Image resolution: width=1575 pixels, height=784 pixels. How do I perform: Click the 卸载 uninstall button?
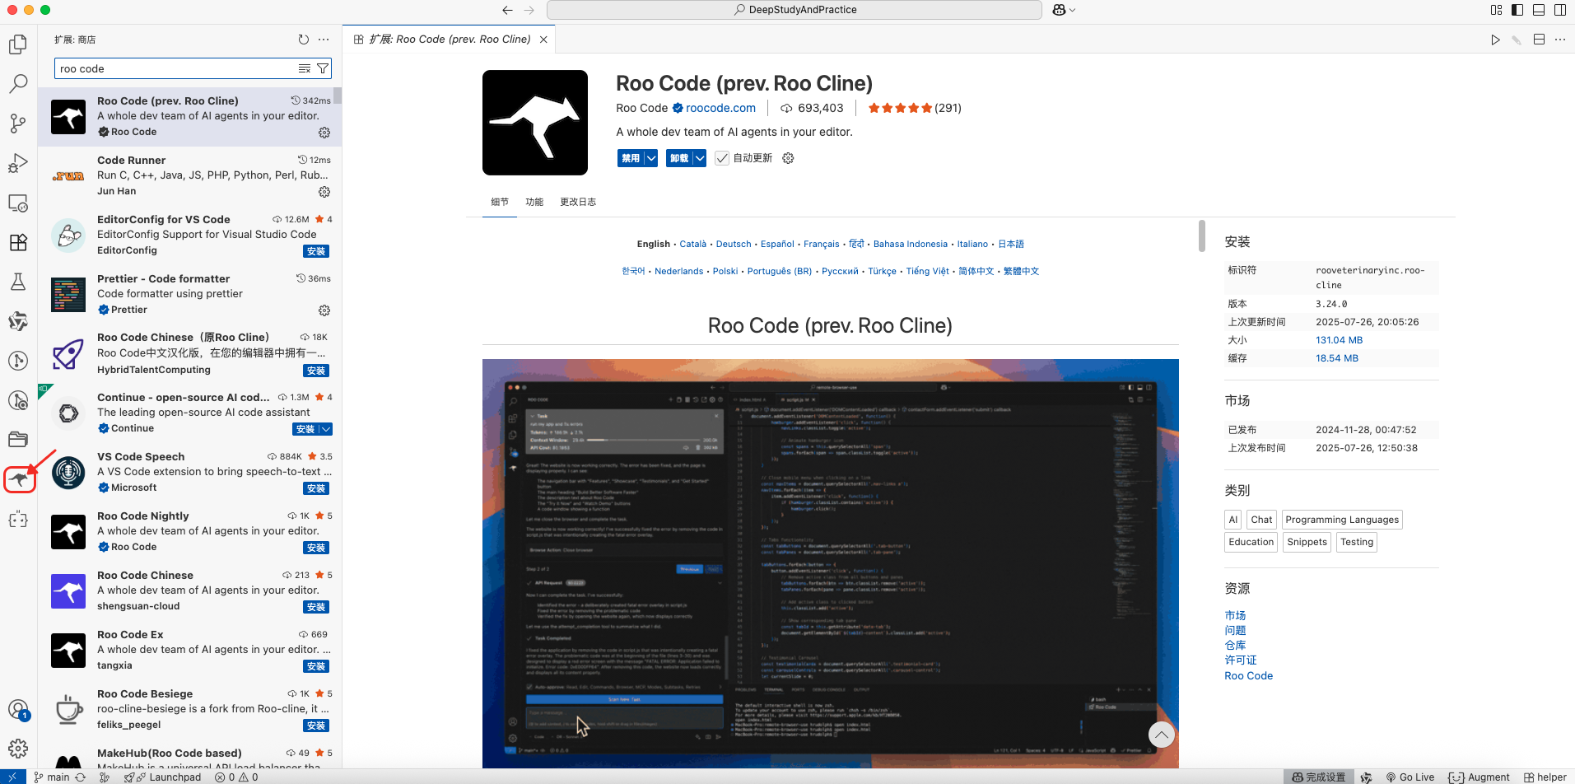point(679,158)
